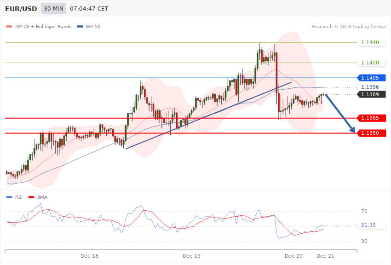Screen dimensions: 391x265
Task: Click the RSI blue legend swatch
Action: 9,197
